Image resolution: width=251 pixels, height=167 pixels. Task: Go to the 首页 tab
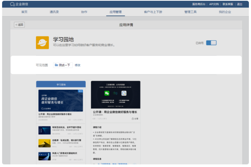[24, 12]
